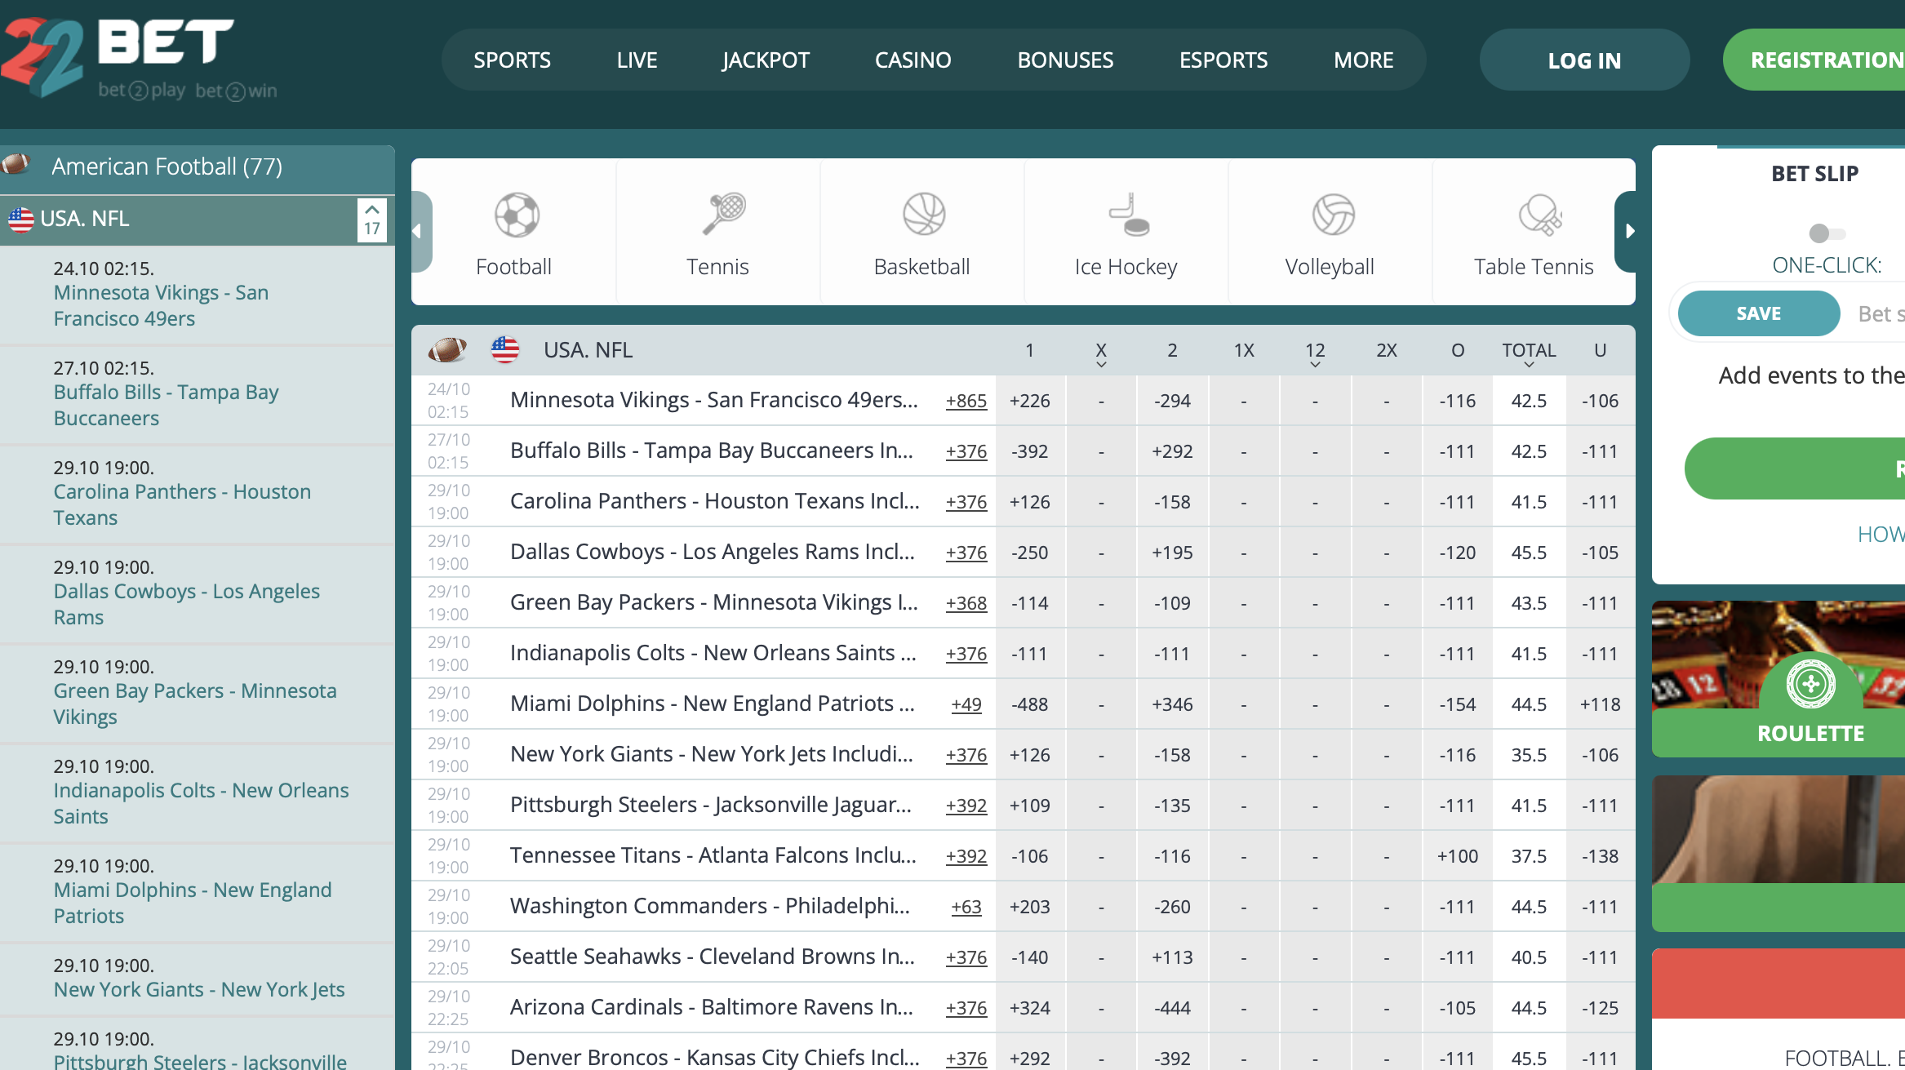Image resolution: width=1905 pixels, height=1070 pixels.
Task: Click the USA. NFL league title in table
Action: click(588, 350)
